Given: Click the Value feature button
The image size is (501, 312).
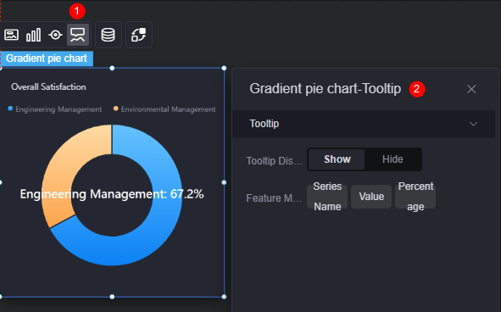Looking at the screenshot, I should point(371,197).
